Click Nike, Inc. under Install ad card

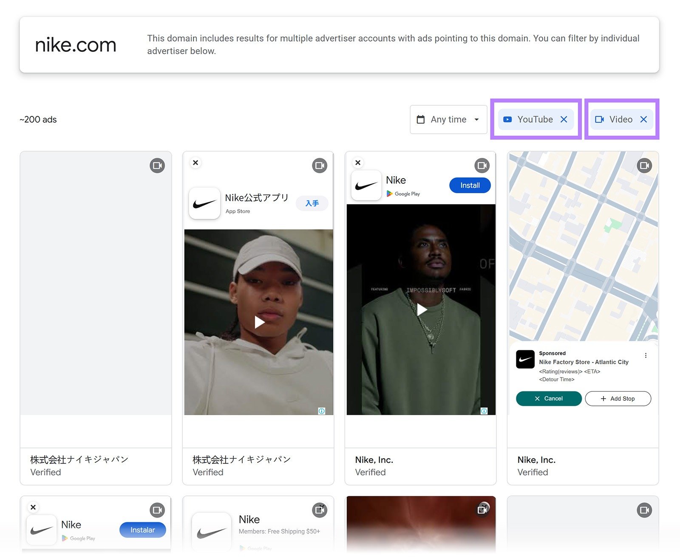pyautogui.click(x=374, y=460)
